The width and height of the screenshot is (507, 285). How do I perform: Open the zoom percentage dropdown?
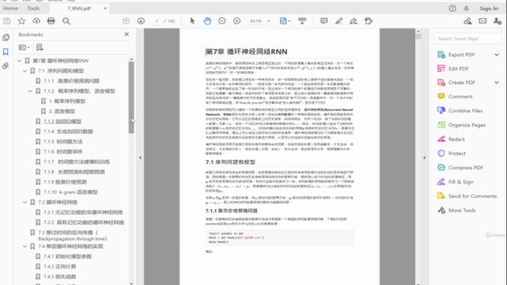[x=269, y=21]
